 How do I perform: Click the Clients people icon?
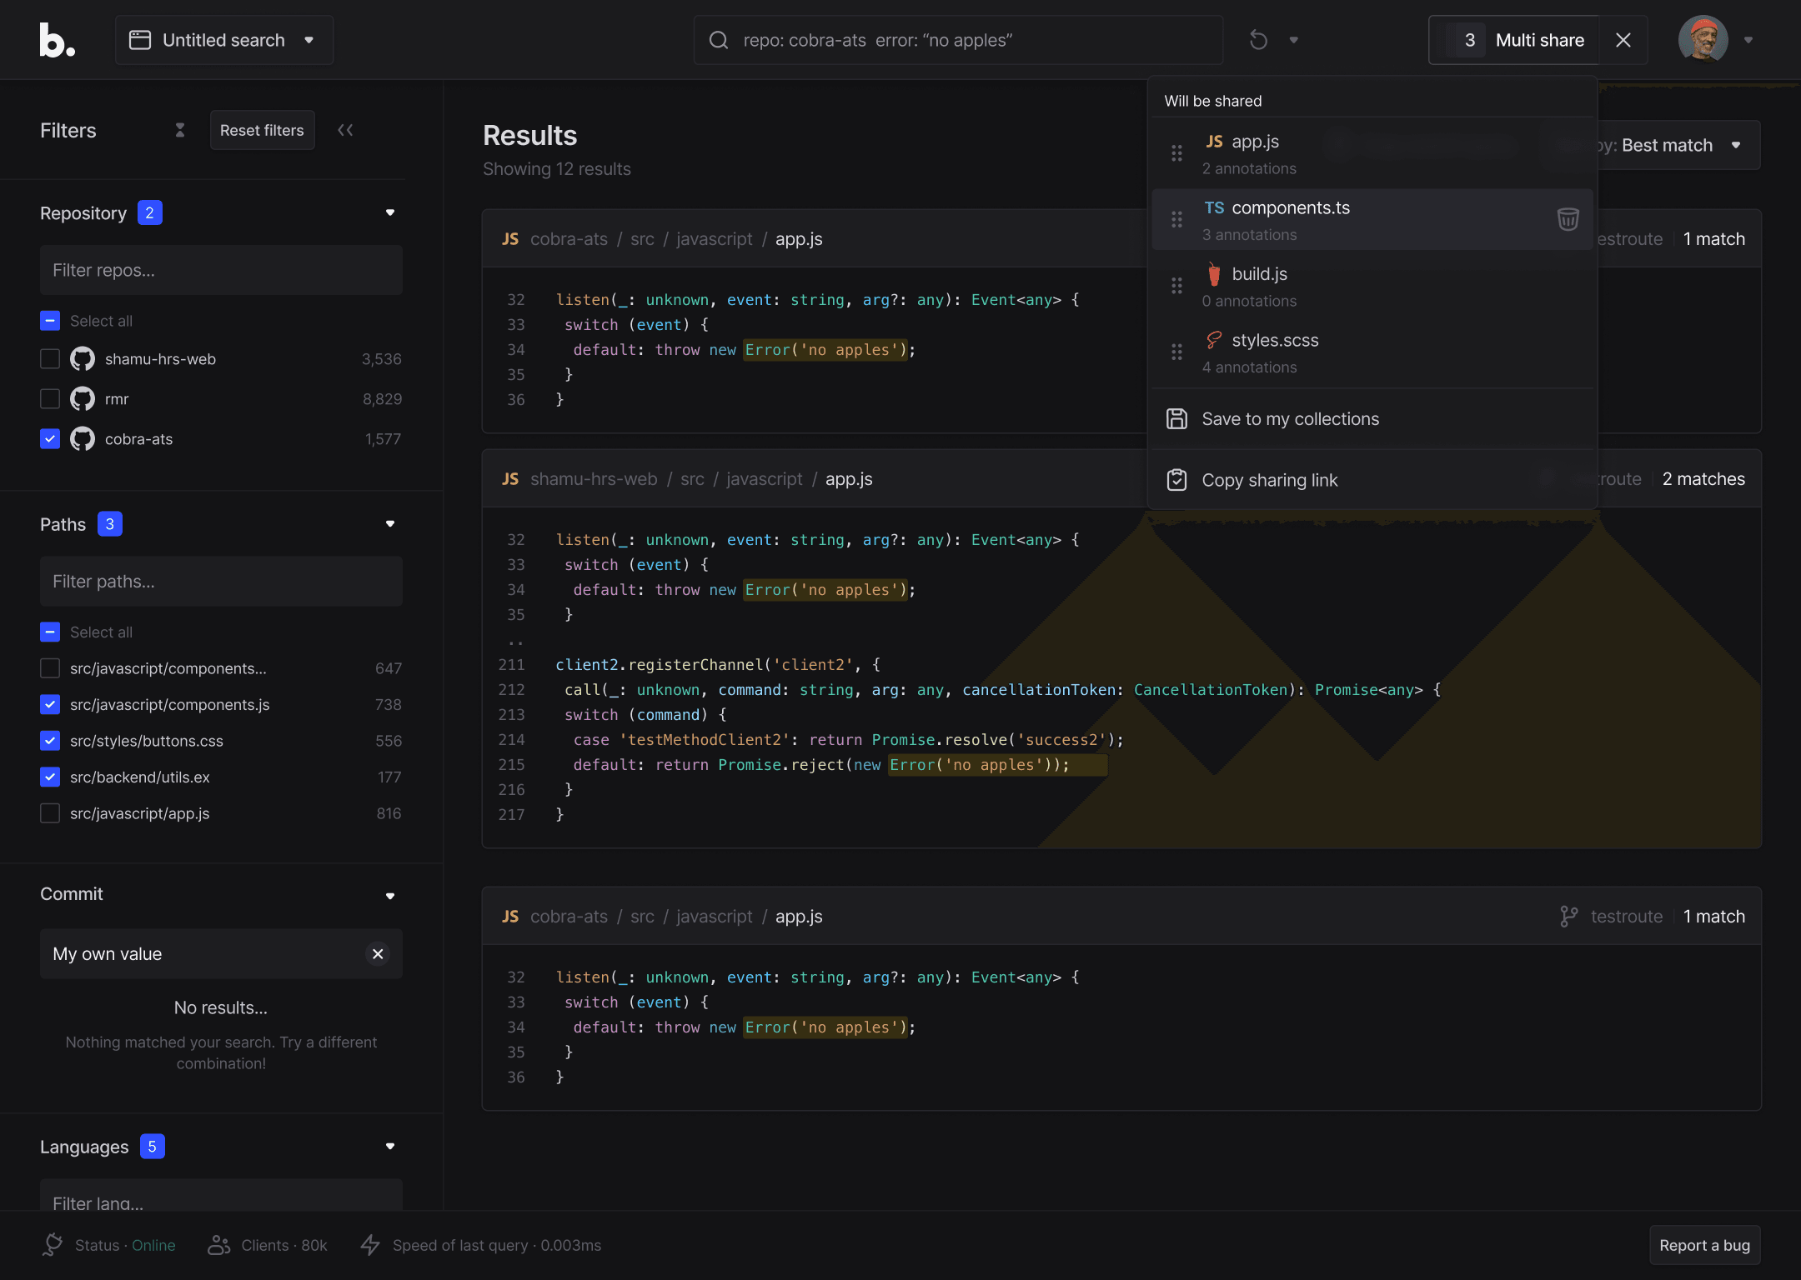tap(219, 1245)
